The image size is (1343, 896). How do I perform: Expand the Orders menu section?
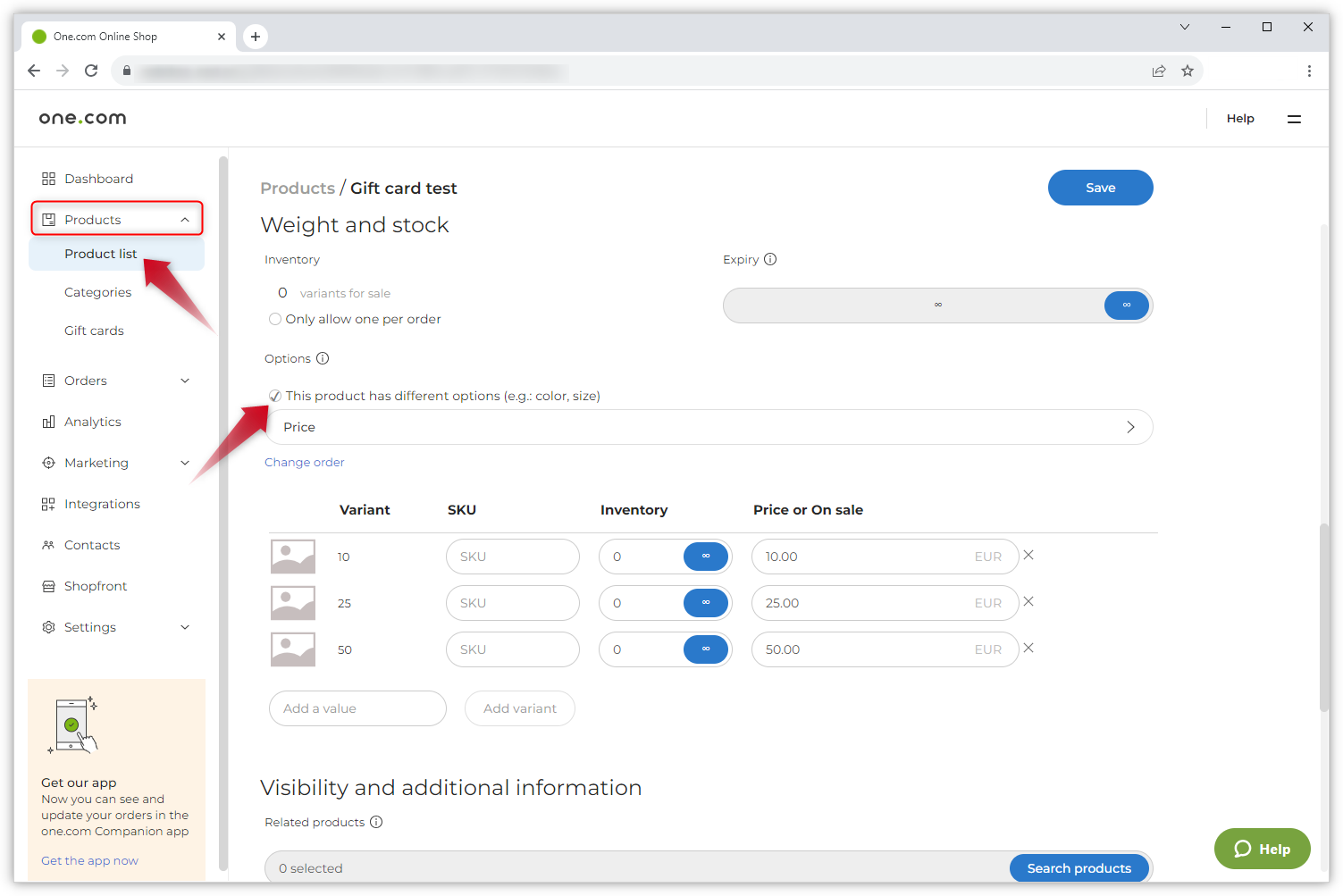[185, 381]
